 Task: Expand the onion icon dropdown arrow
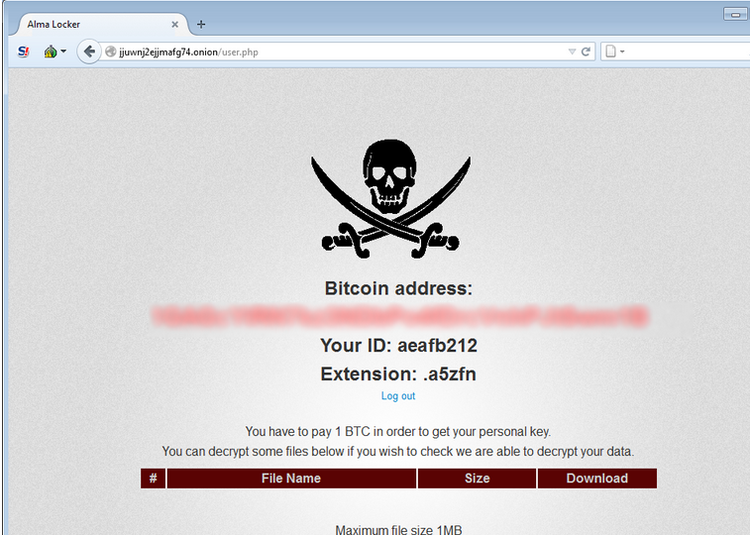coord(63,52)
